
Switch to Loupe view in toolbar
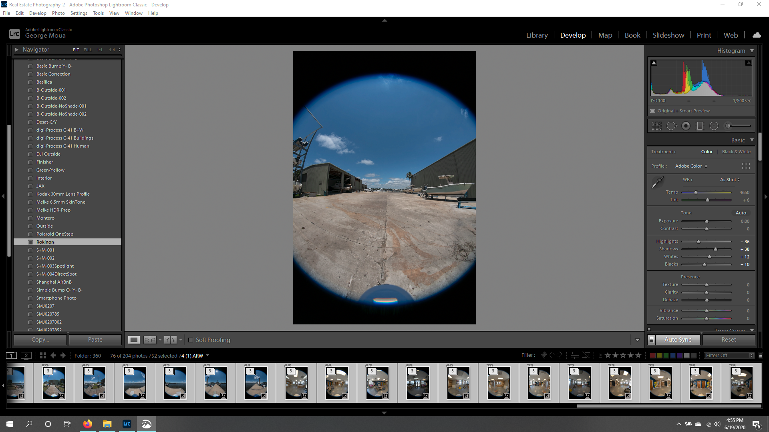point(134,340)
